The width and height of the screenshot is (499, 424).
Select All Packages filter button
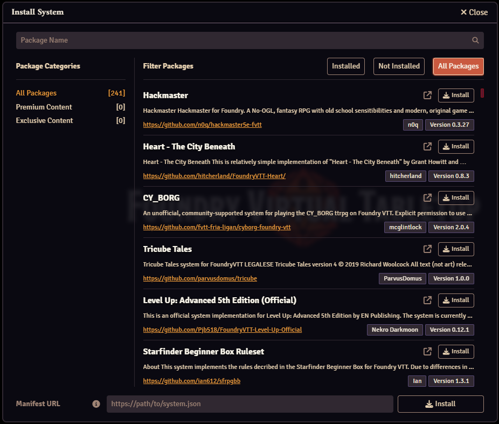(x=458, y=66)
